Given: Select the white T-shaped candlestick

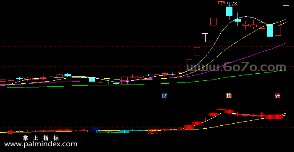Looking at the screenshot, I should (x=205, y=37).
